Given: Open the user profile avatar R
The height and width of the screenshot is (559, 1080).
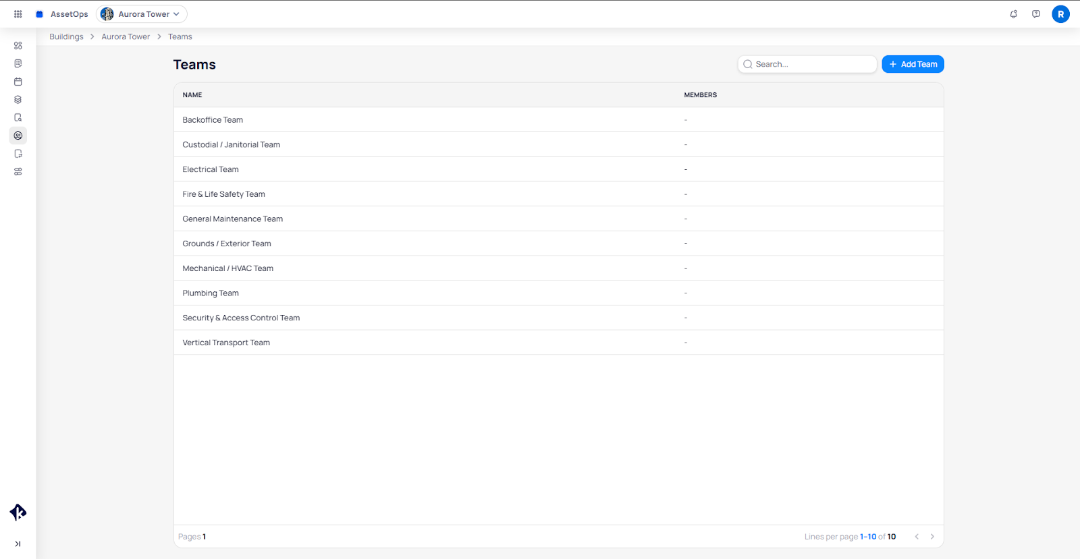Looking at the screenshot, I should point(1060,14).
